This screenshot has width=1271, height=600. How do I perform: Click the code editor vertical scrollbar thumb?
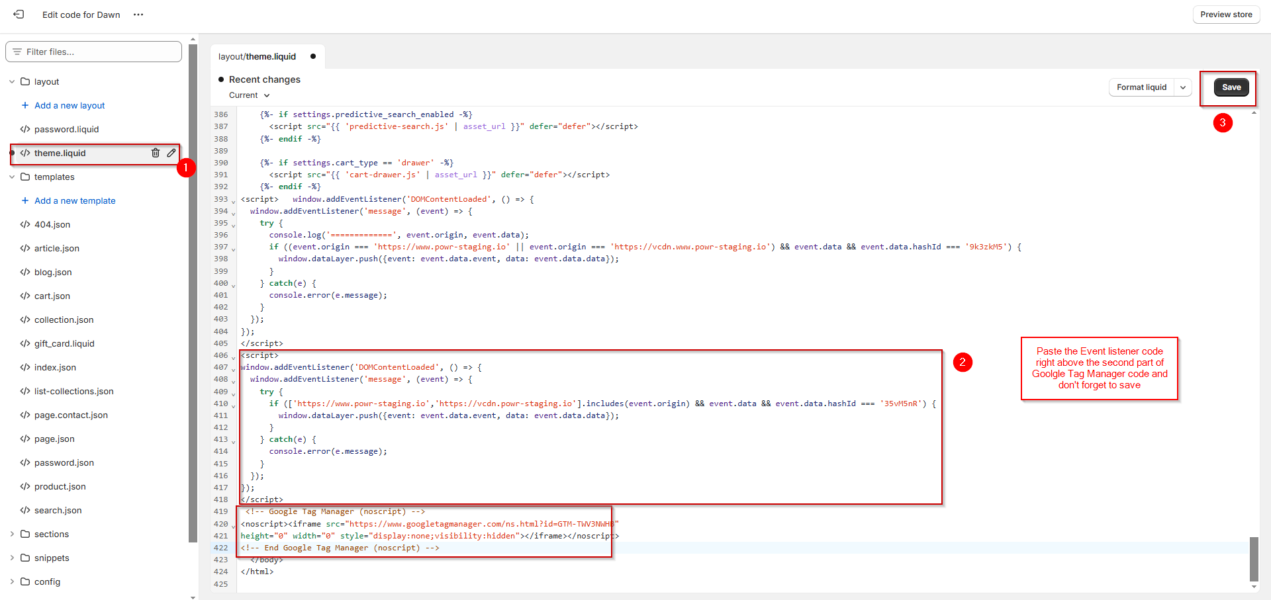pos(1254,558)
